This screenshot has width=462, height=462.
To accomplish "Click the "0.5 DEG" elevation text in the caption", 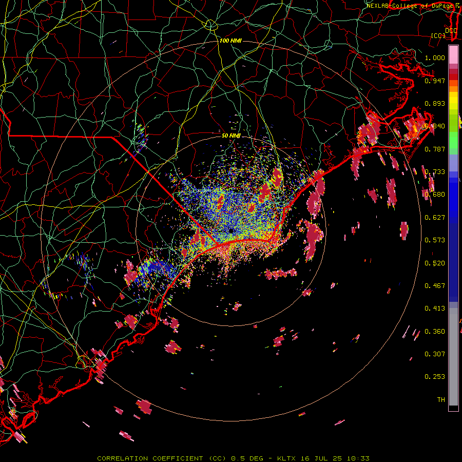I will click(248, 458).
